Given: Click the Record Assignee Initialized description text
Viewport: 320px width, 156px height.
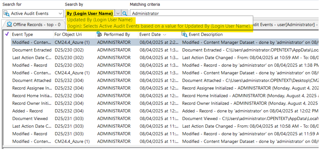Looking at the screenshot, I should 250,88.
